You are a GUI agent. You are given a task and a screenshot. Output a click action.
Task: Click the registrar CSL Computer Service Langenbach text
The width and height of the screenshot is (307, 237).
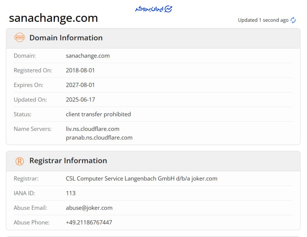pos(142,179)
